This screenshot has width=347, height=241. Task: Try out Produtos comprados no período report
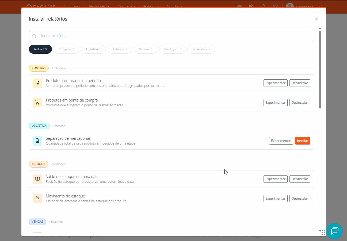[x=276, y=83]
